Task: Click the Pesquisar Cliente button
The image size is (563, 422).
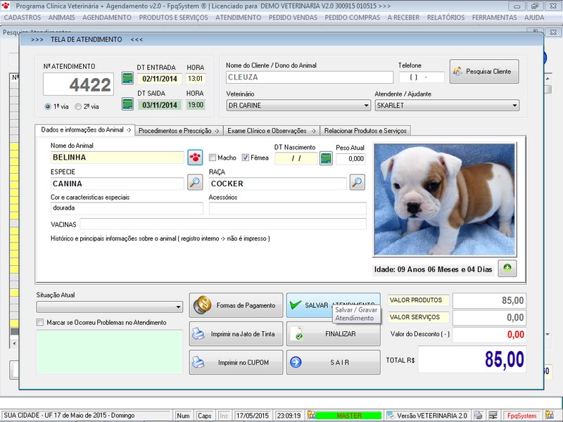Action: click(484, 71)
